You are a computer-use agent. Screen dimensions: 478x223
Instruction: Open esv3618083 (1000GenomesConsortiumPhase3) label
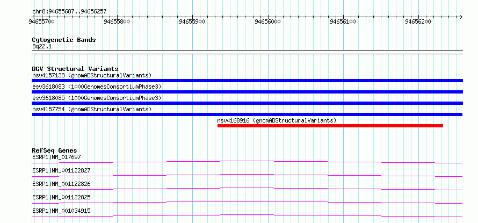click(x=97, y=87)
